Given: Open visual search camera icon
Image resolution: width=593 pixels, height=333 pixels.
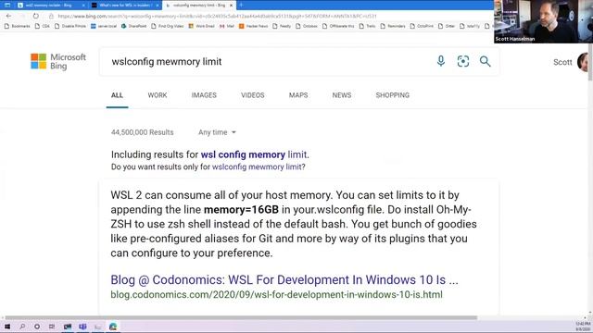Looking at the screenshot, I should tap(463, 61).
